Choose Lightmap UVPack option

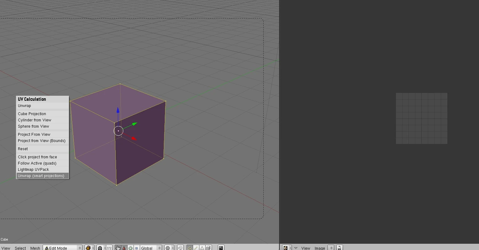coord(43,170)
